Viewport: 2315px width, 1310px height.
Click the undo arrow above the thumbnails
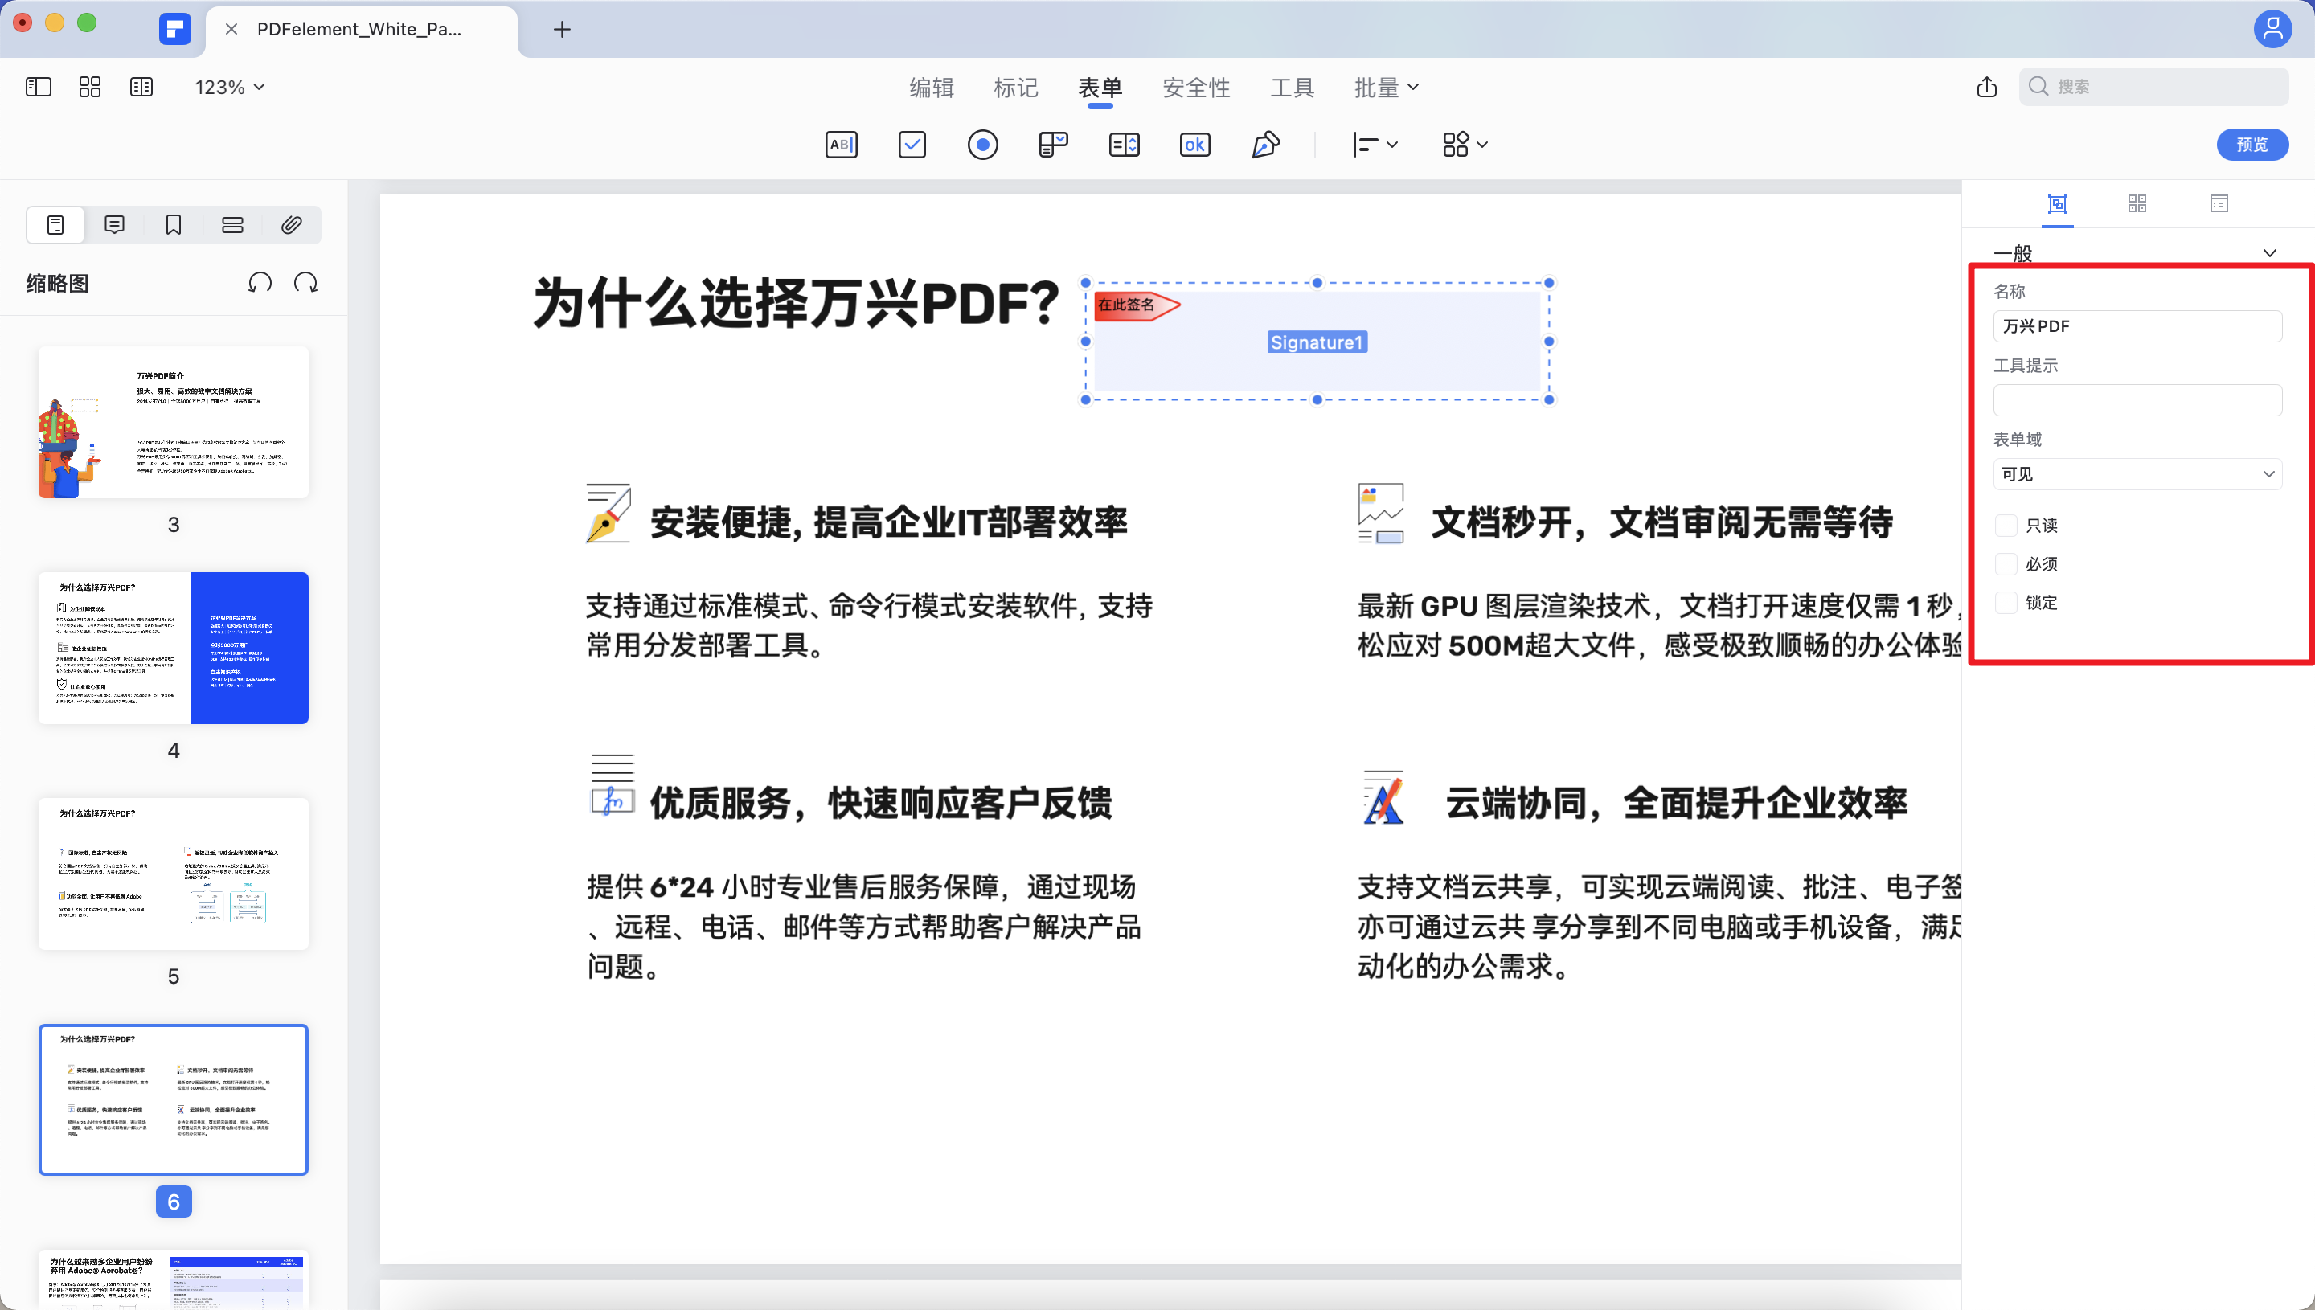tap(259, 281)
